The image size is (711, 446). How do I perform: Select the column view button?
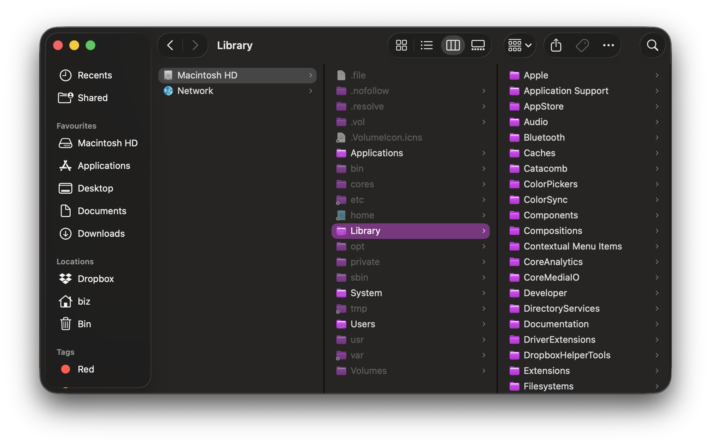tap(453, 45)
